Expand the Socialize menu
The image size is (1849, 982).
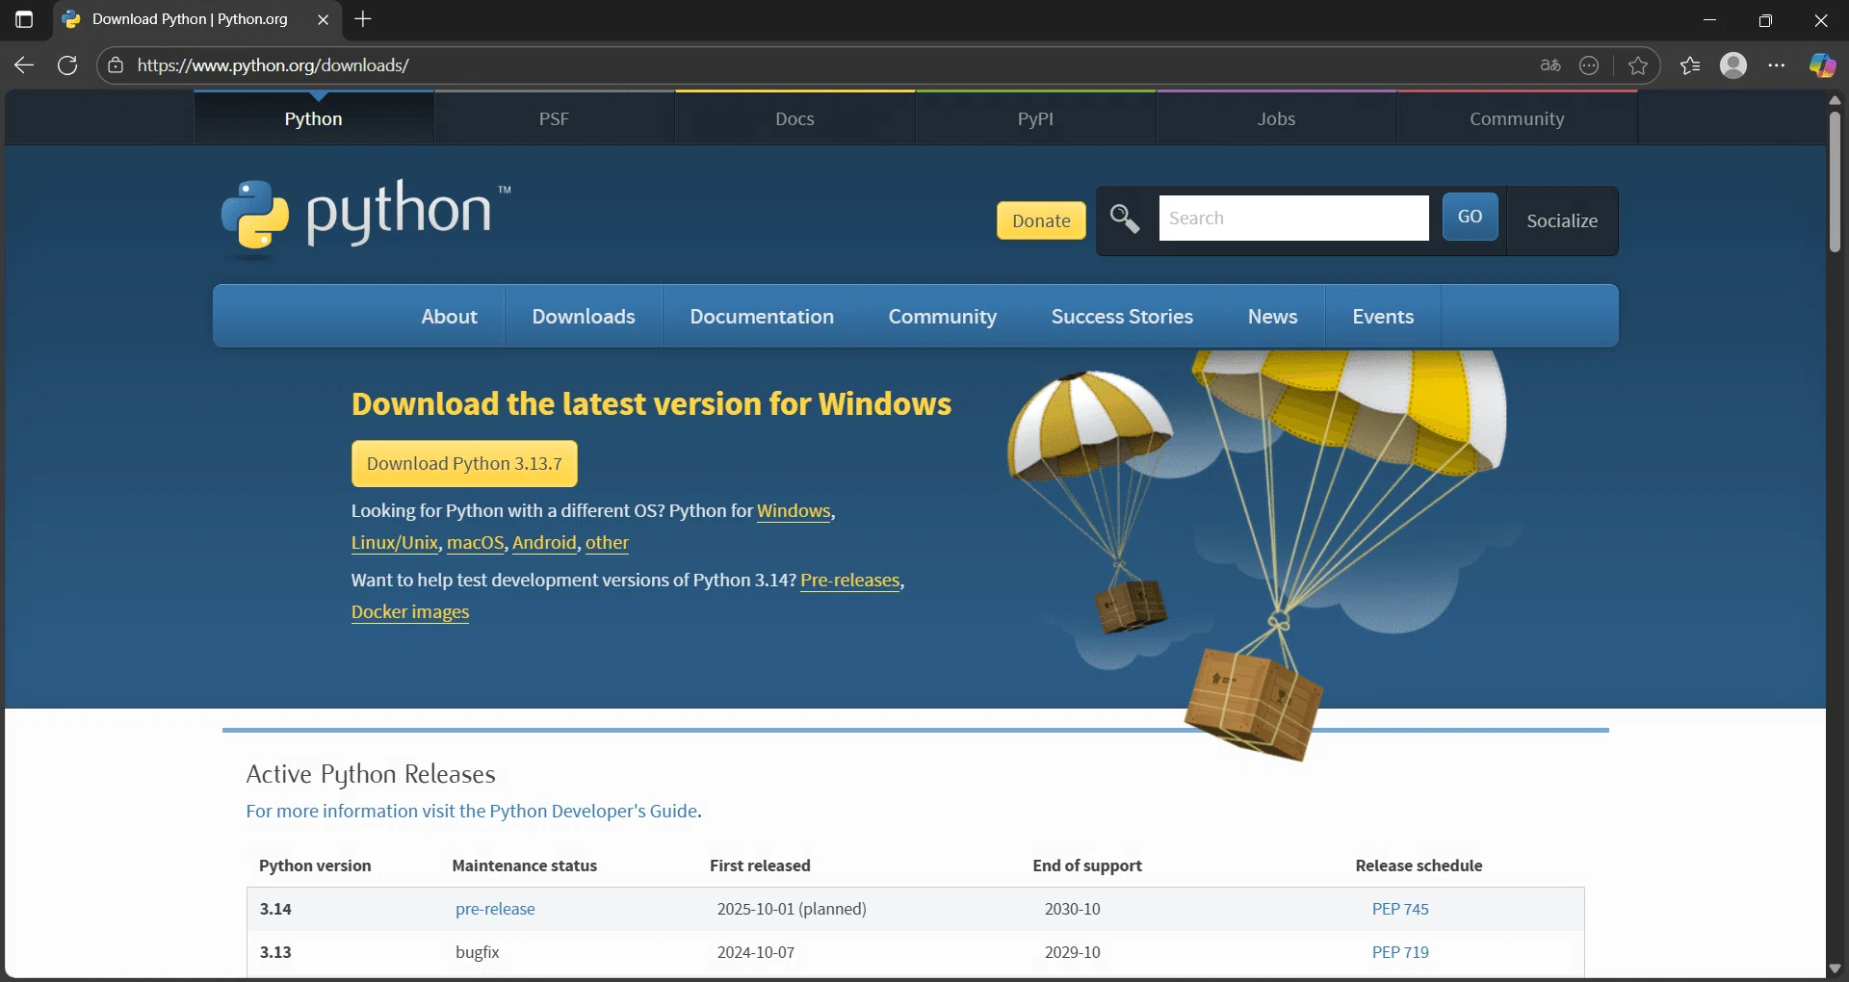click(1562, 220)
